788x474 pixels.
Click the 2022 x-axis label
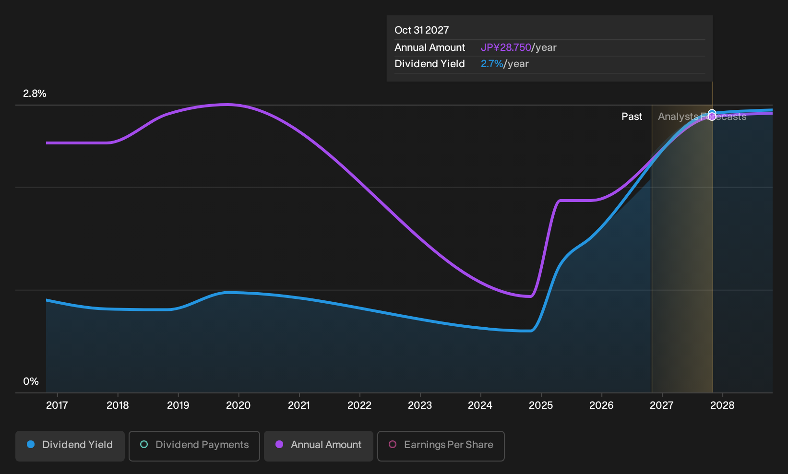coord(359,405)
